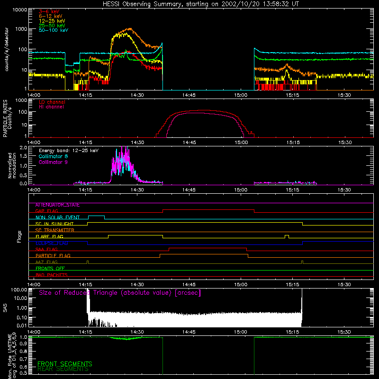The width and height of the screenshot is (379, 379).
Task: Click the ATTENUATOR_STATE flag label
Action: [x=57, y=205]
